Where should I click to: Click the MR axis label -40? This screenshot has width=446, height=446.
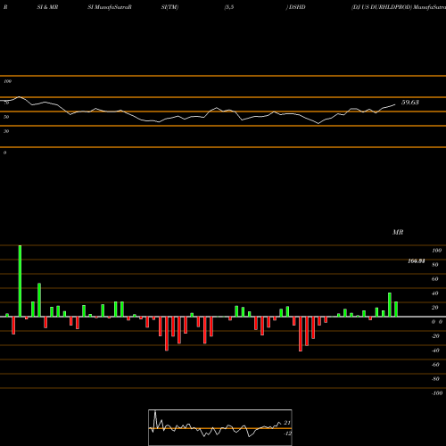pyautogui.click(x=435, y=351)
